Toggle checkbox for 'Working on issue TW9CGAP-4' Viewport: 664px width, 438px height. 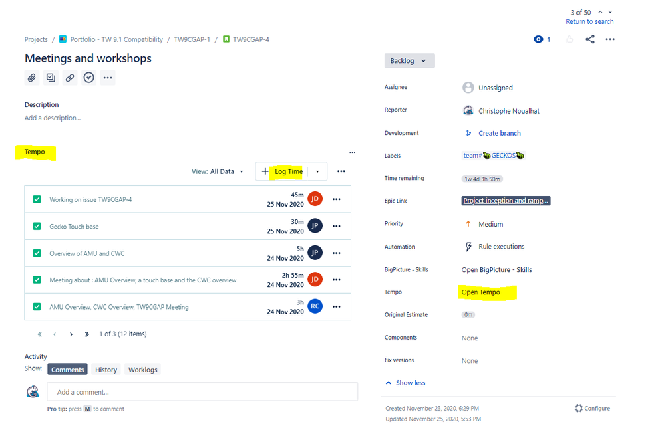pyautogui.click(x=37, y=199)
